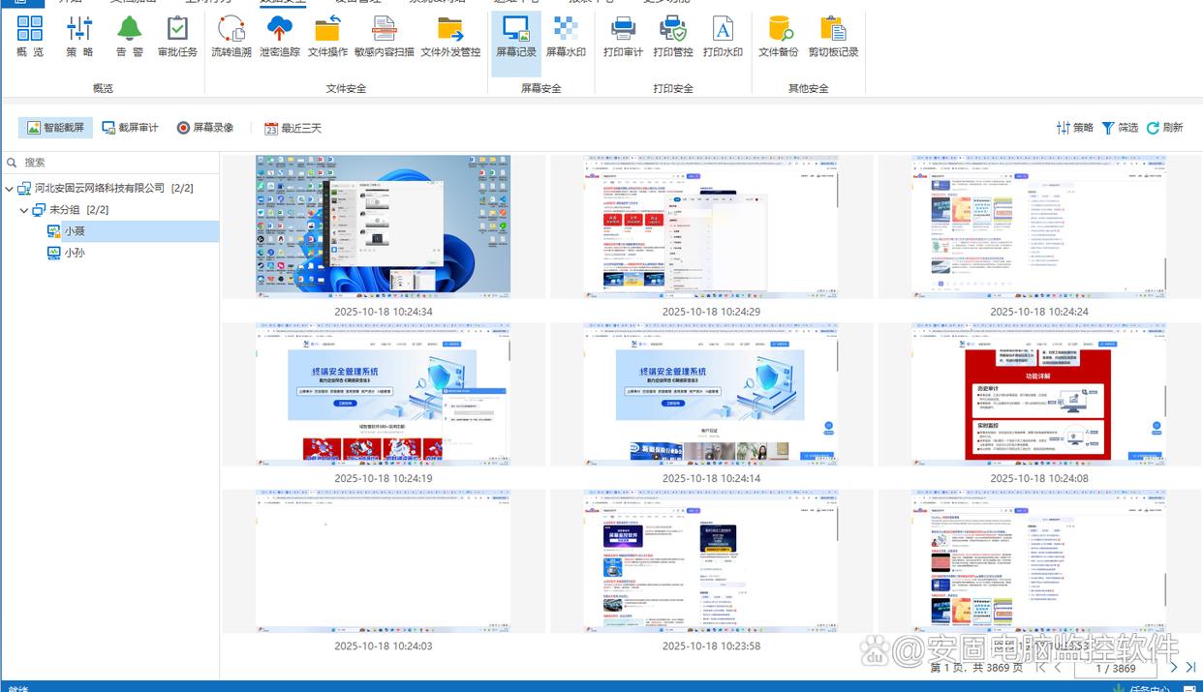
Task: Open the 策略 policy icon
Action: [79, 37]
